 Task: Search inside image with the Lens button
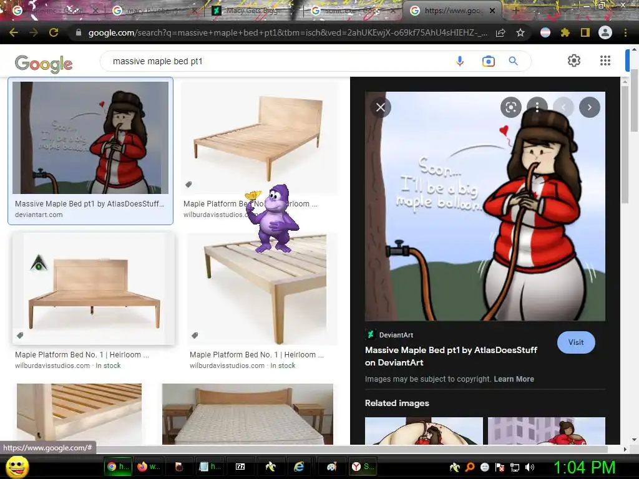pyautogui.click(x=510, y=107)
